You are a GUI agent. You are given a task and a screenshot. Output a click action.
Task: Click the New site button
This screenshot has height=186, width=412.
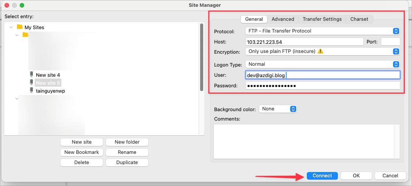[81, 142]
